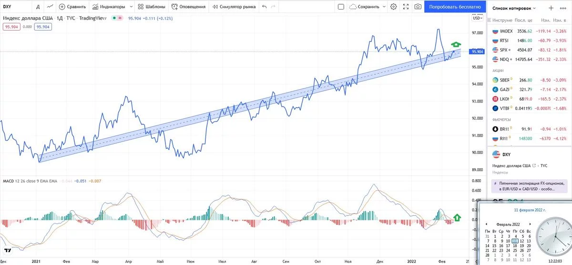Viewport: 572px width, 265px height.
Task: Click the 11 февраля 2022 г. date text
Action: [530, 210]
